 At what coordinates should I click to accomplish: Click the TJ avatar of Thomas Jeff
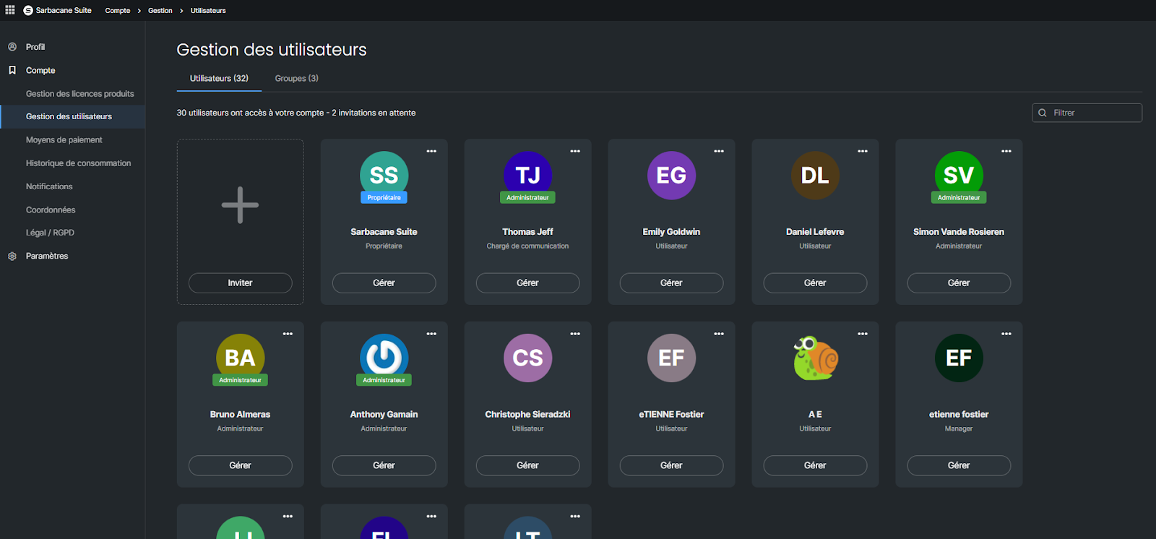click(x=527, y=175)
